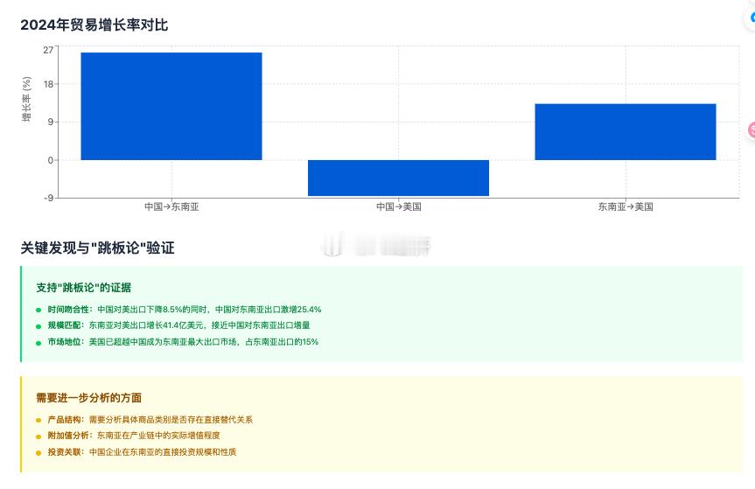755x489 pixels.
Task: Select the 东南亚→美国 x-axis label
Action: tap(626, 206)
